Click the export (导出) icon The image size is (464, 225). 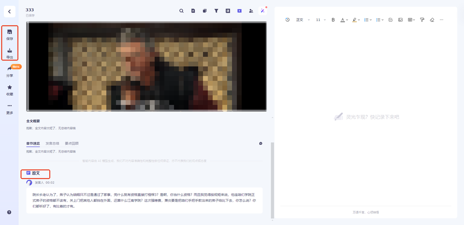[x=10, y=53]
